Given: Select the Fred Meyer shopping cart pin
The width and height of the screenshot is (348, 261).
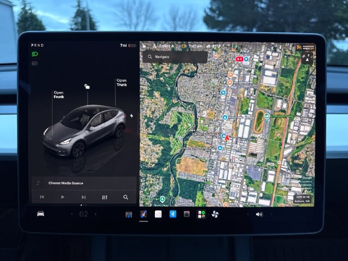Looking at the screenshot, I should 246,59.
